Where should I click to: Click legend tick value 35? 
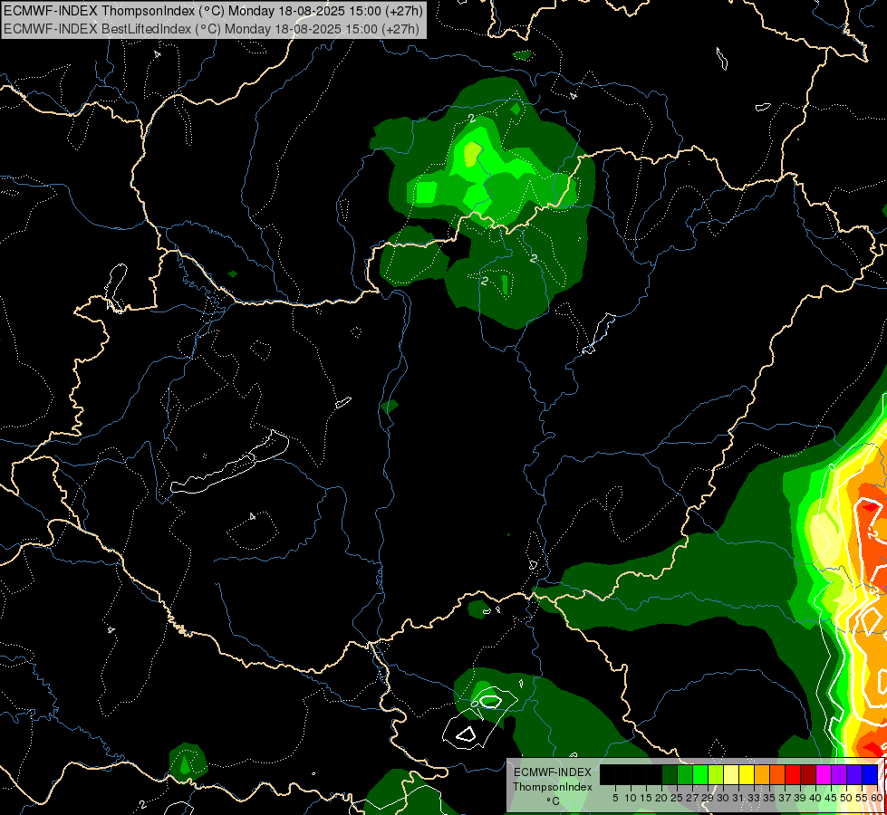(769, 798)
